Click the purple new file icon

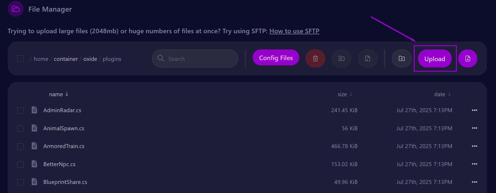click(468, 58)
